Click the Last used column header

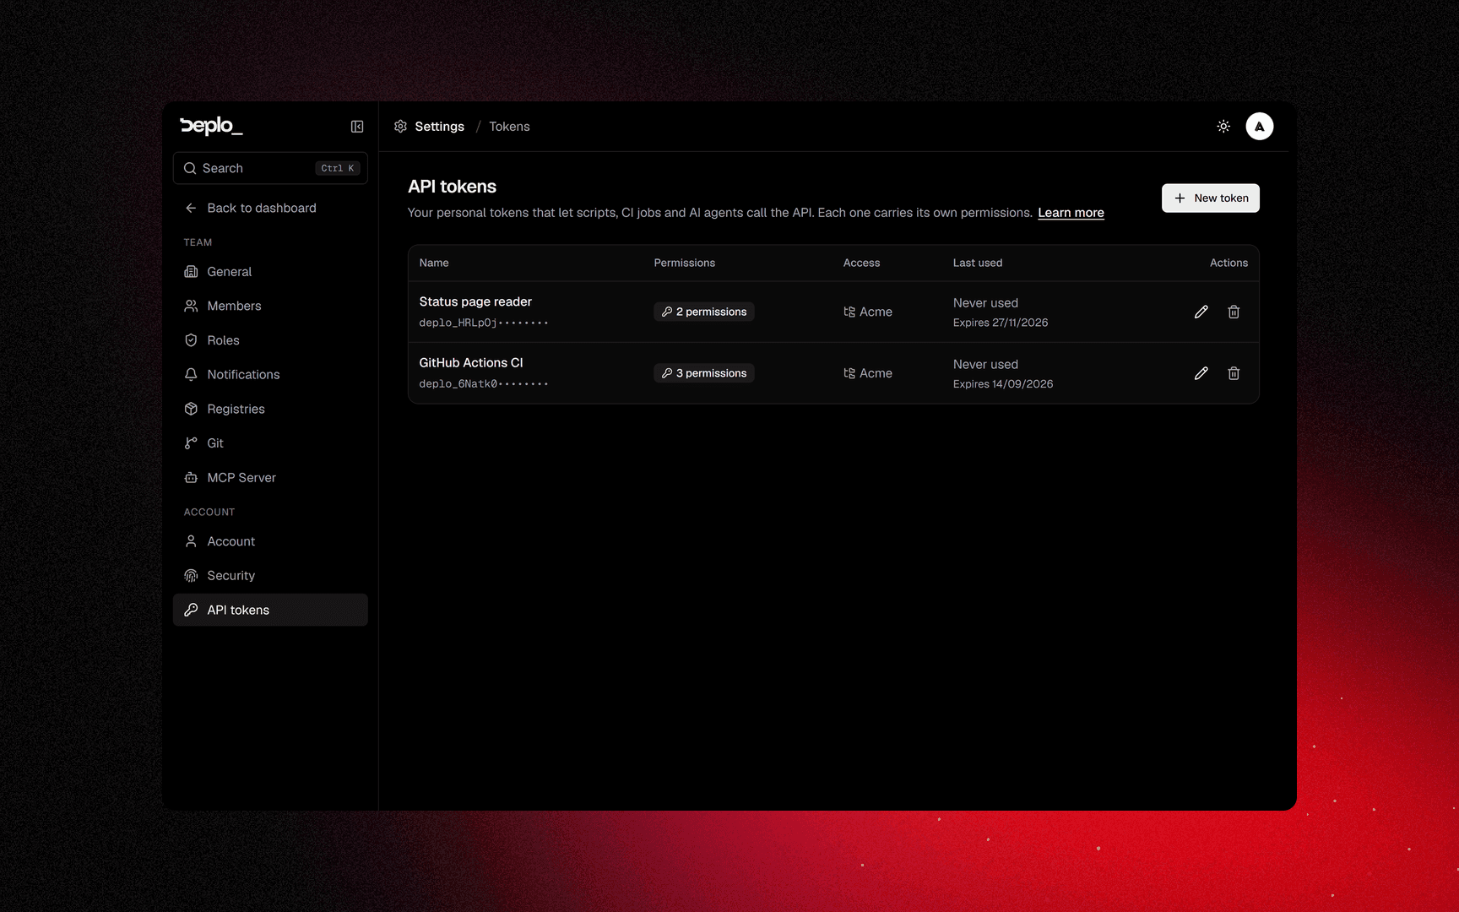(x=978, y=263)
